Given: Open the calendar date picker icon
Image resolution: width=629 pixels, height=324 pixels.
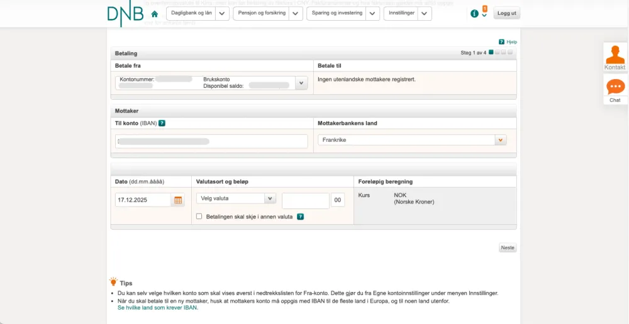Looking at the screenshot, I should [178, 200].
